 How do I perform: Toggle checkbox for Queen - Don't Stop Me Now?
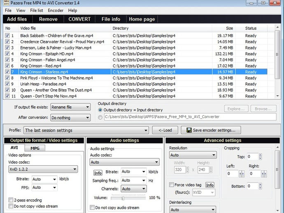click(7, 96)
